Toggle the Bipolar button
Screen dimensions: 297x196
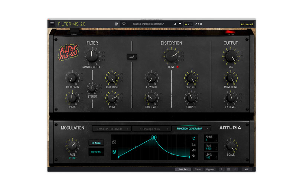coord(96,143)
